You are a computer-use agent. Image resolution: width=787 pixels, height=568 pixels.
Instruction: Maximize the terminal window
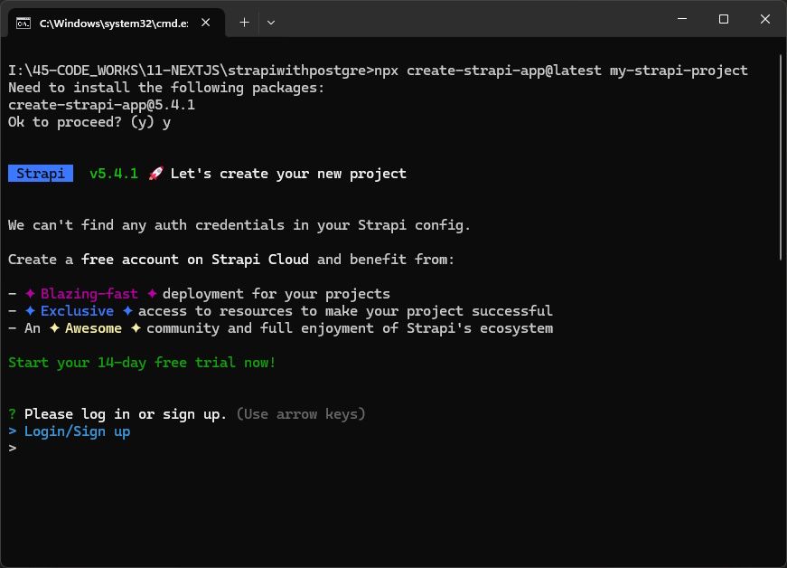coord(724,19)
